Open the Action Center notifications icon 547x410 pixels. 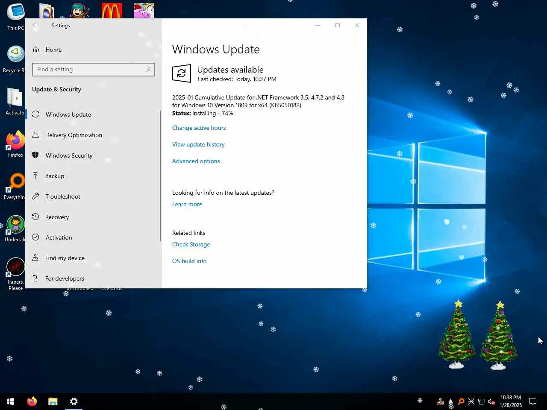533,401
